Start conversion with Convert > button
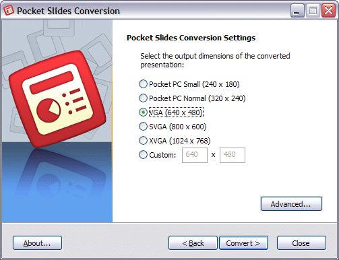339x260 pixels. pos(243,243)
